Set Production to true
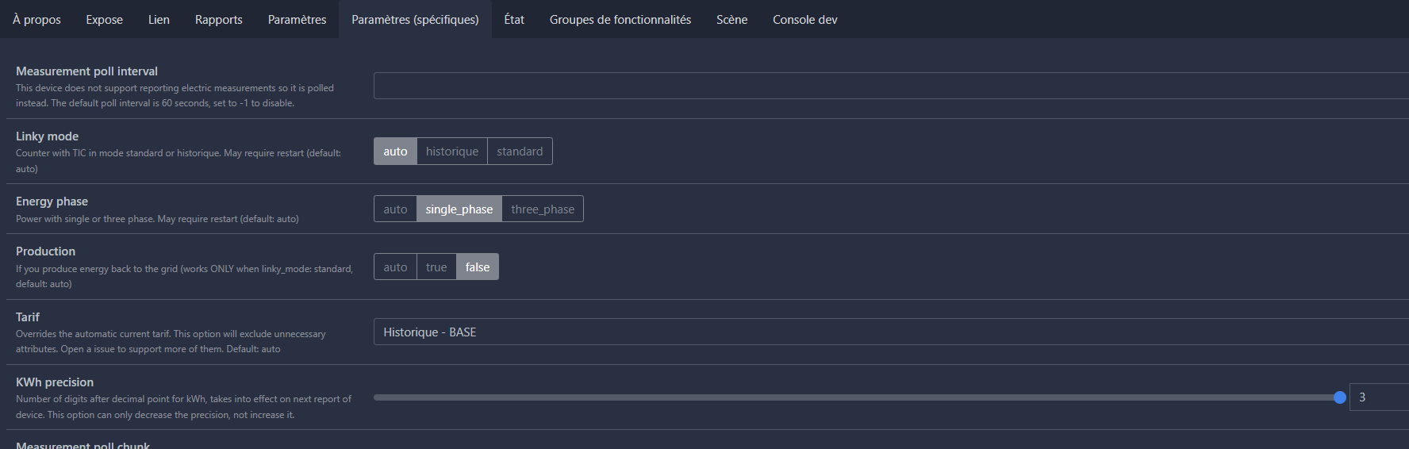Screen dimensions: 1409x449 pos(436,267)
